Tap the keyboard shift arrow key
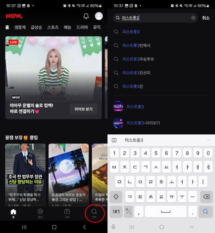 [x=116, y=197]
